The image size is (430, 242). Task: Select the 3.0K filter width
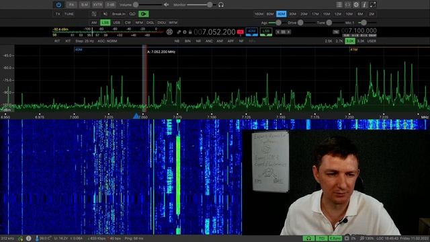350,41
